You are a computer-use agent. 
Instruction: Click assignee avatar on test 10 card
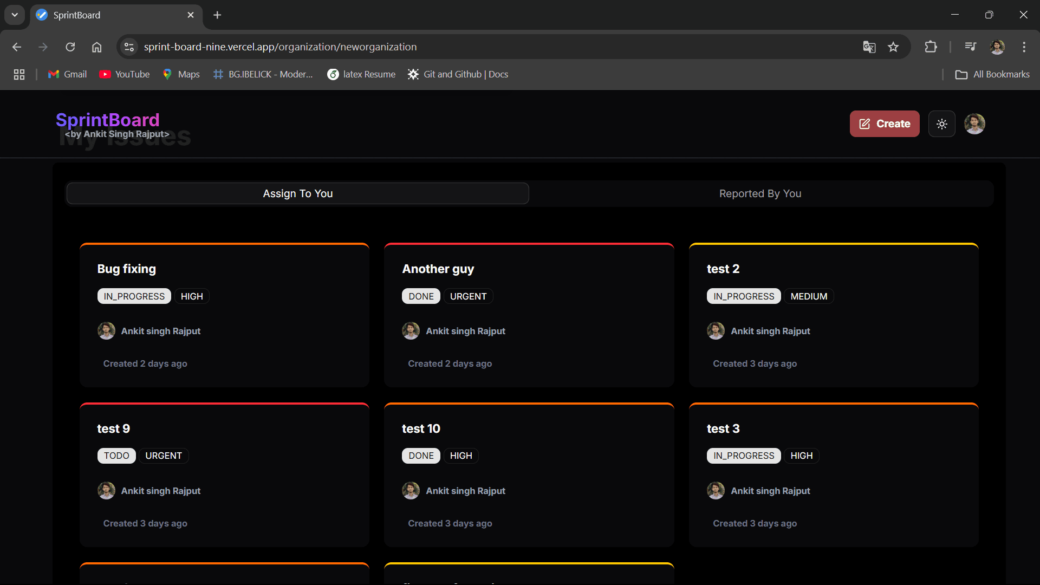tap(411, 490)
